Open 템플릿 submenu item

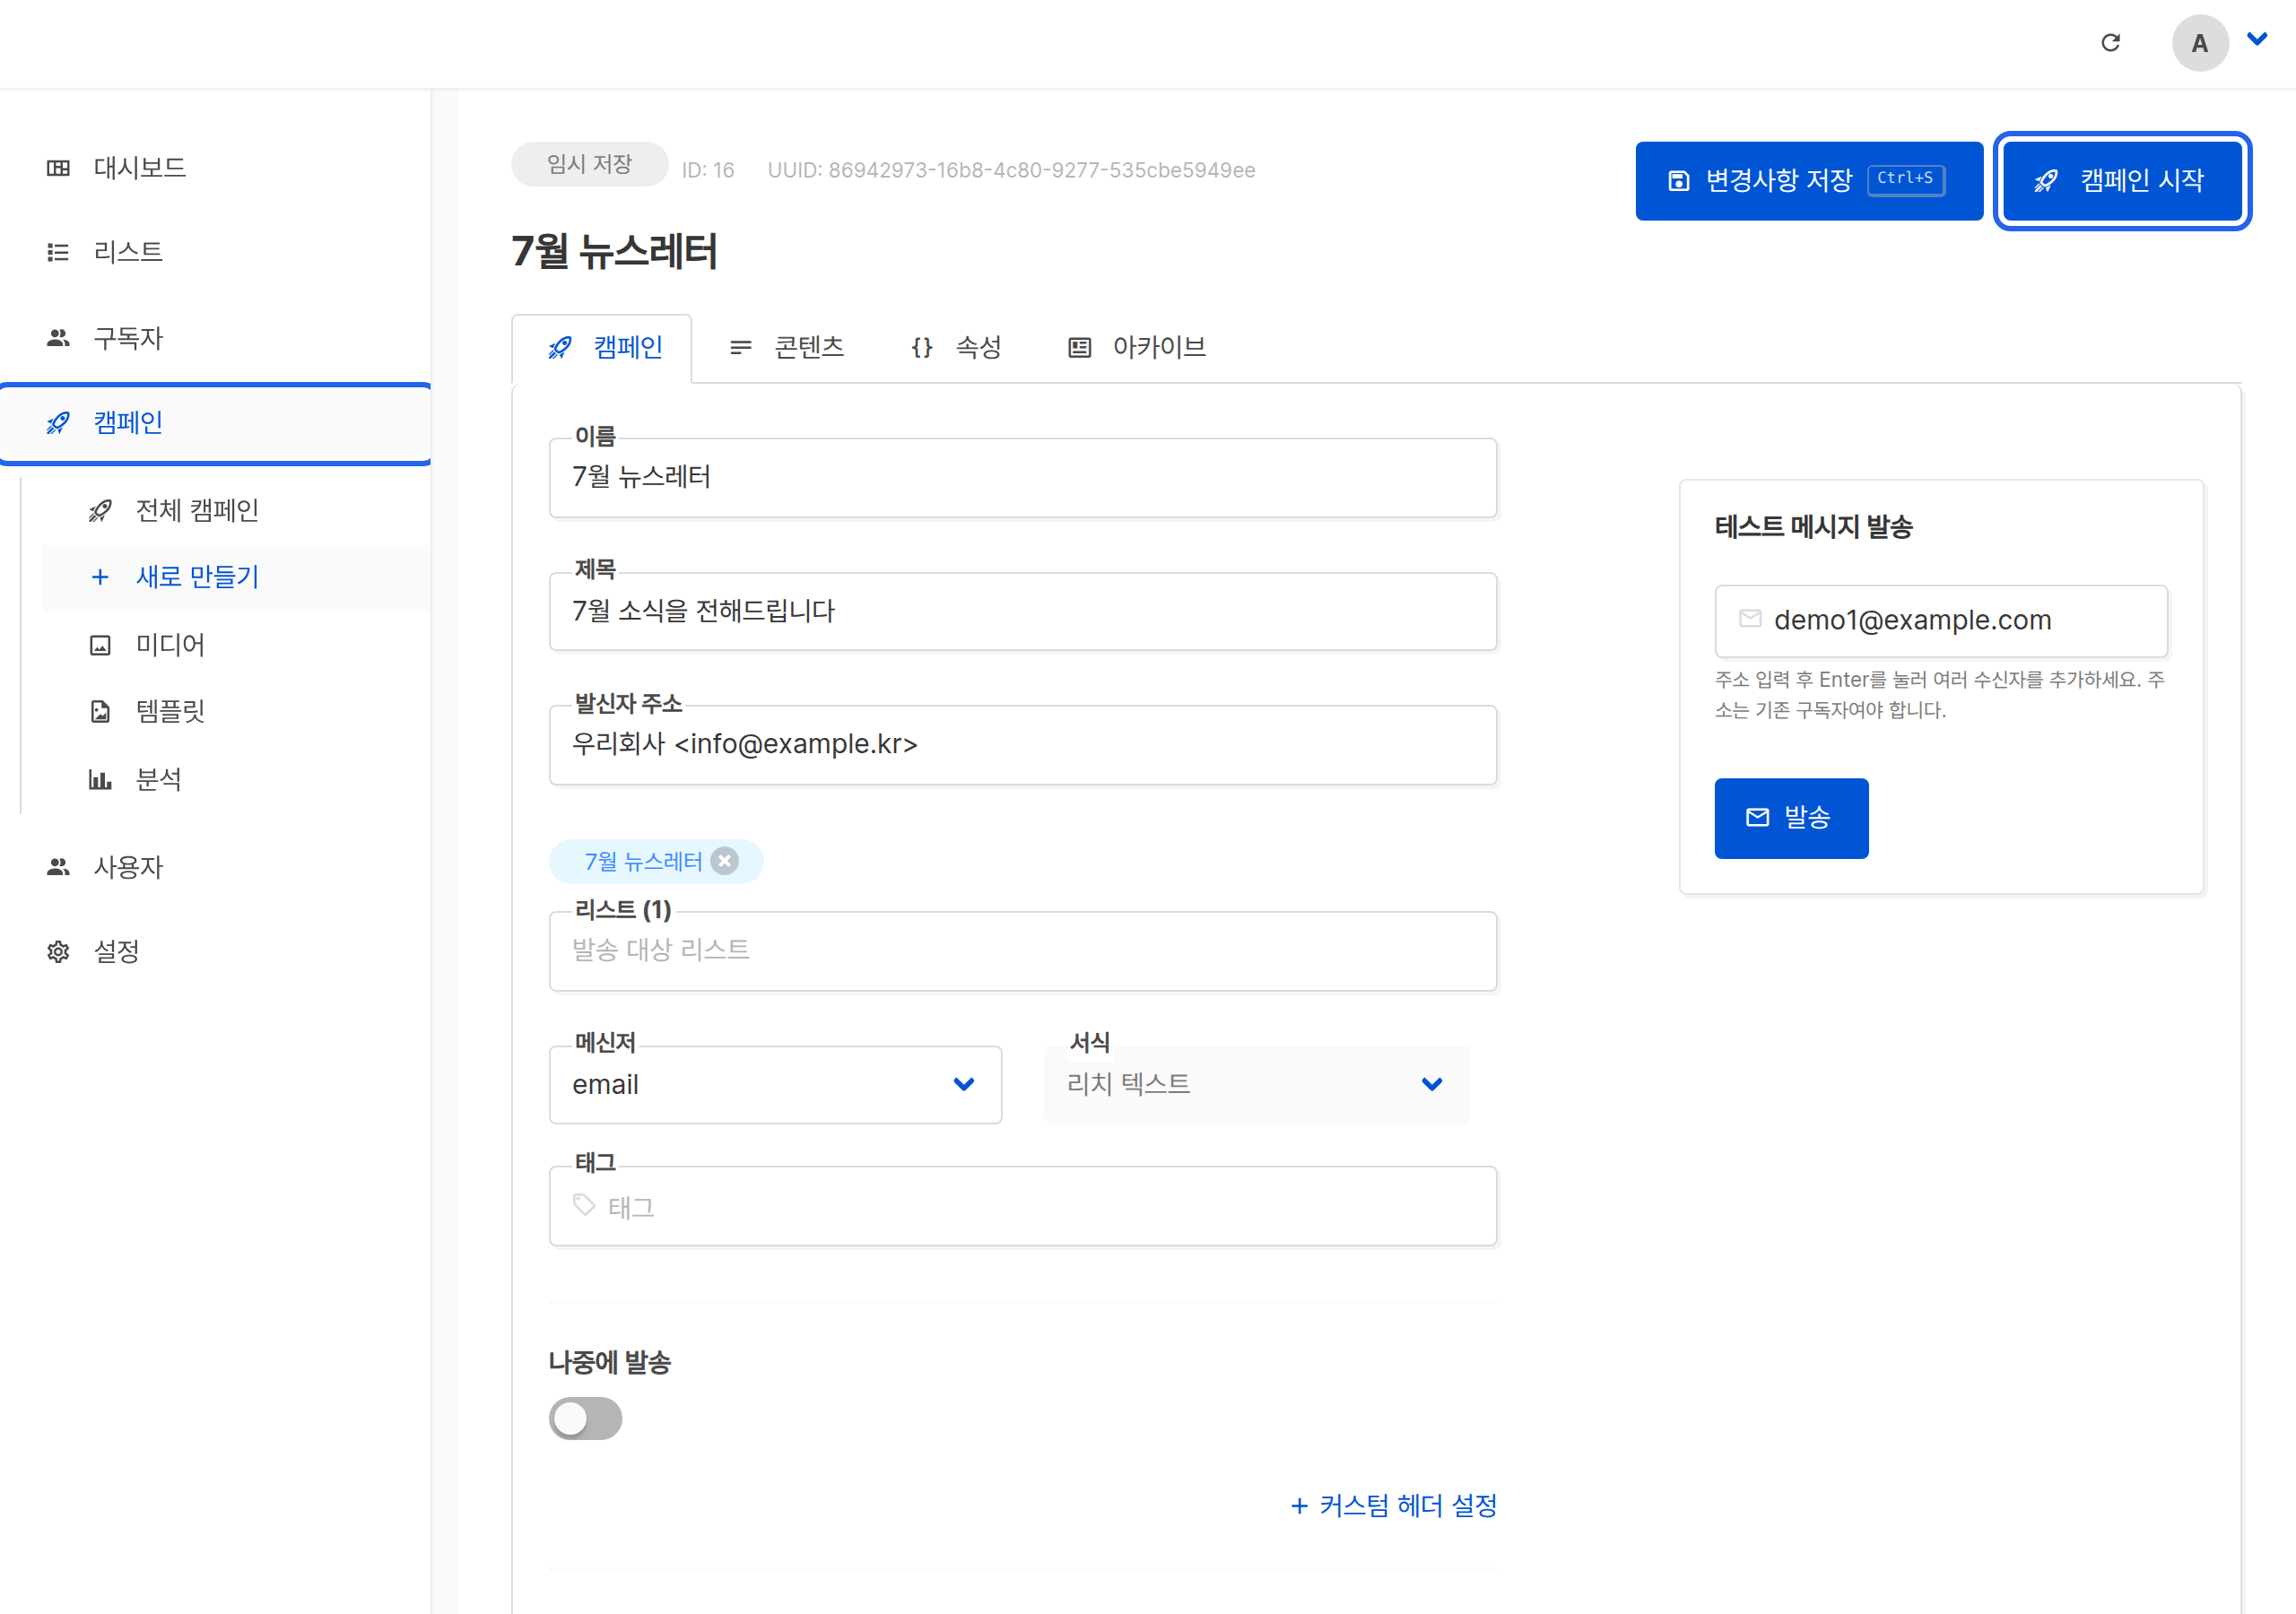point(236,712)
